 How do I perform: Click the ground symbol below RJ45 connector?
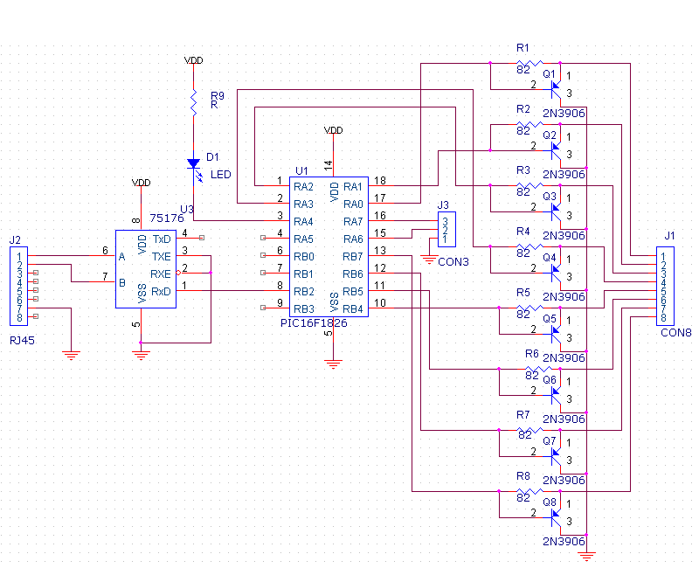[x=72, y=356]
